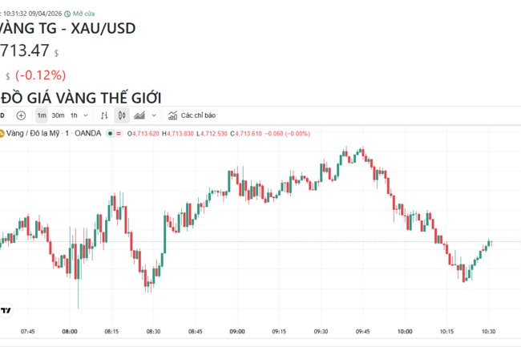Switch to the 1h timeframe
Viewport: 521px width, 347px height.
click(74, 115)
